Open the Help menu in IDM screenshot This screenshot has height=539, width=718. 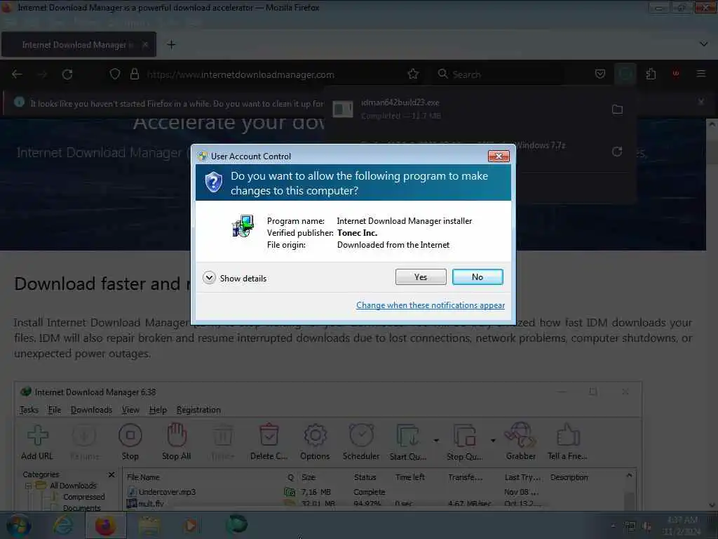(x=158, y=410)
